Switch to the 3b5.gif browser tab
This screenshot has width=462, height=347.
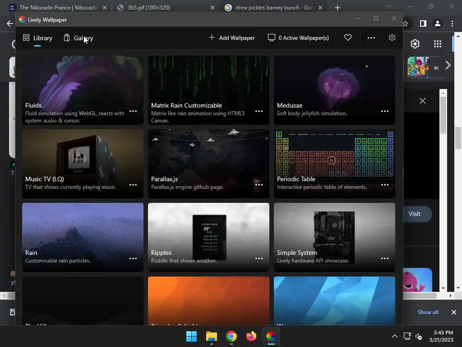coord(165,7)
